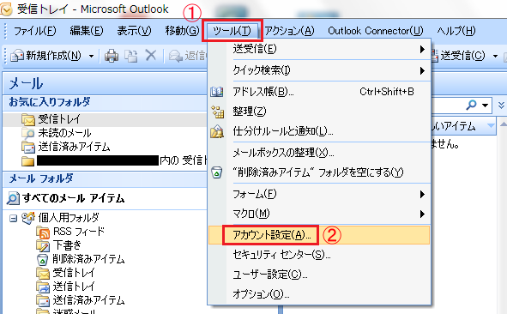Viewport: 507px width, 314px height.
Task: Select empty 削除済みアイテム folder menu item
Action: coord(319,172)
